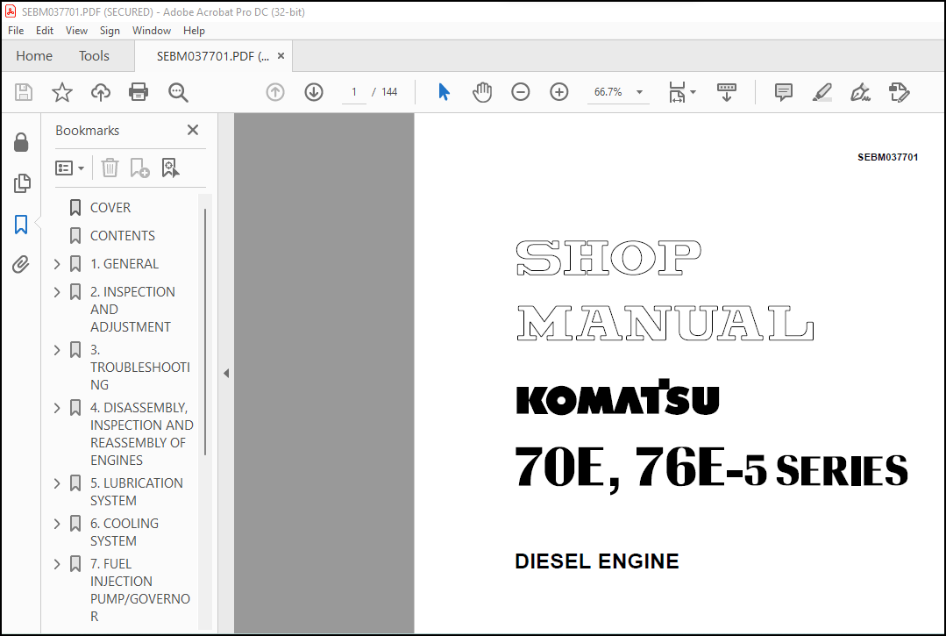Image resolution: width=946 pixels, height=636 pixels.
Task: Activate the Selection arrow tool
Action: pos(444,92)
